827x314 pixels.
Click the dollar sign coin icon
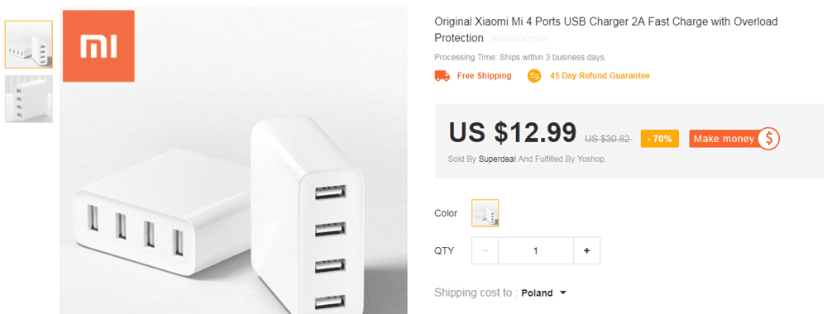click(769, 139)
